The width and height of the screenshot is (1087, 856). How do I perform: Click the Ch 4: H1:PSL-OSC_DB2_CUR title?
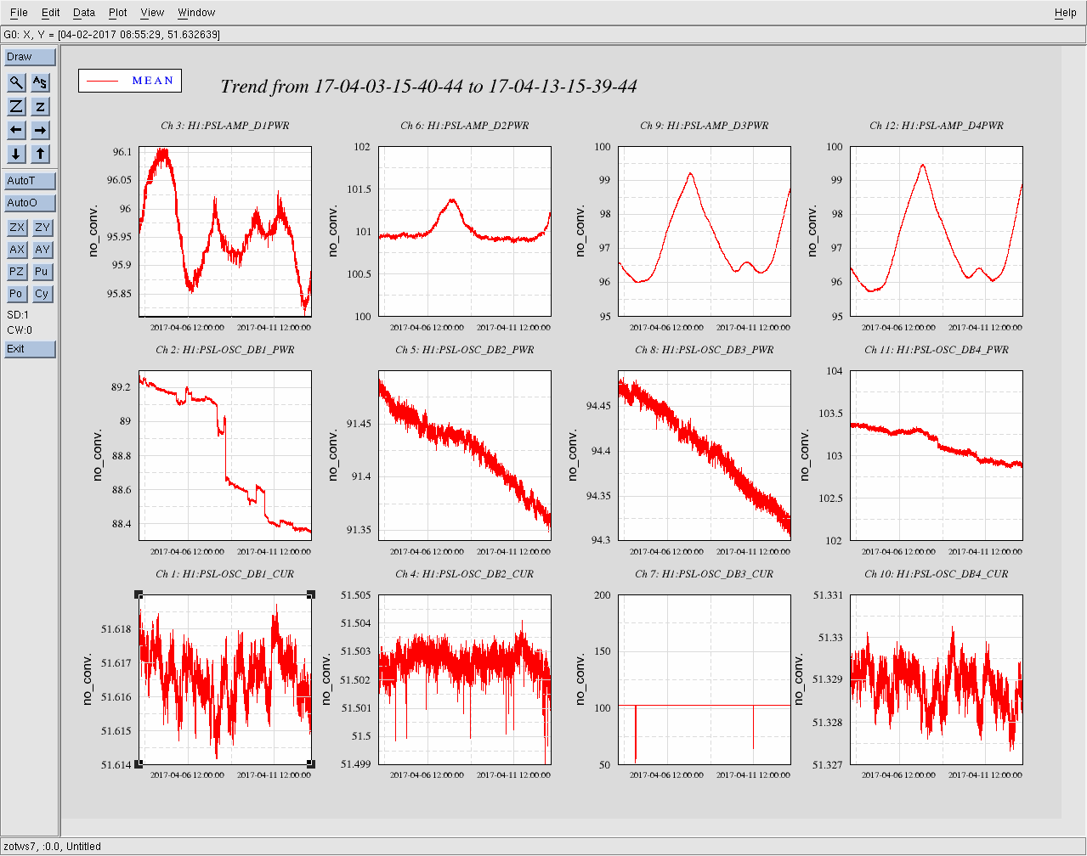465,574
